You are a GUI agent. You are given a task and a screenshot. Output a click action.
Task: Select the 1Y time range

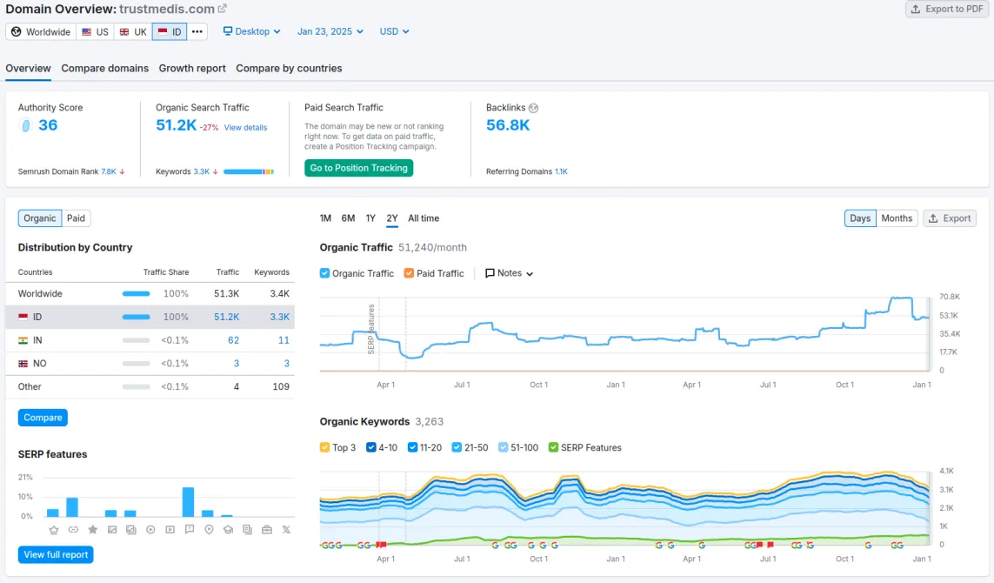370,218
